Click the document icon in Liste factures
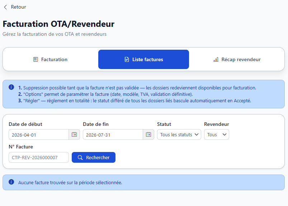This screenshot has width=288, height=206. point(127,59)
